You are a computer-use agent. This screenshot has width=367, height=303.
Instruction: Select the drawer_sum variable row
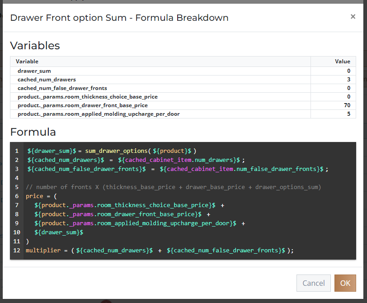183,71
